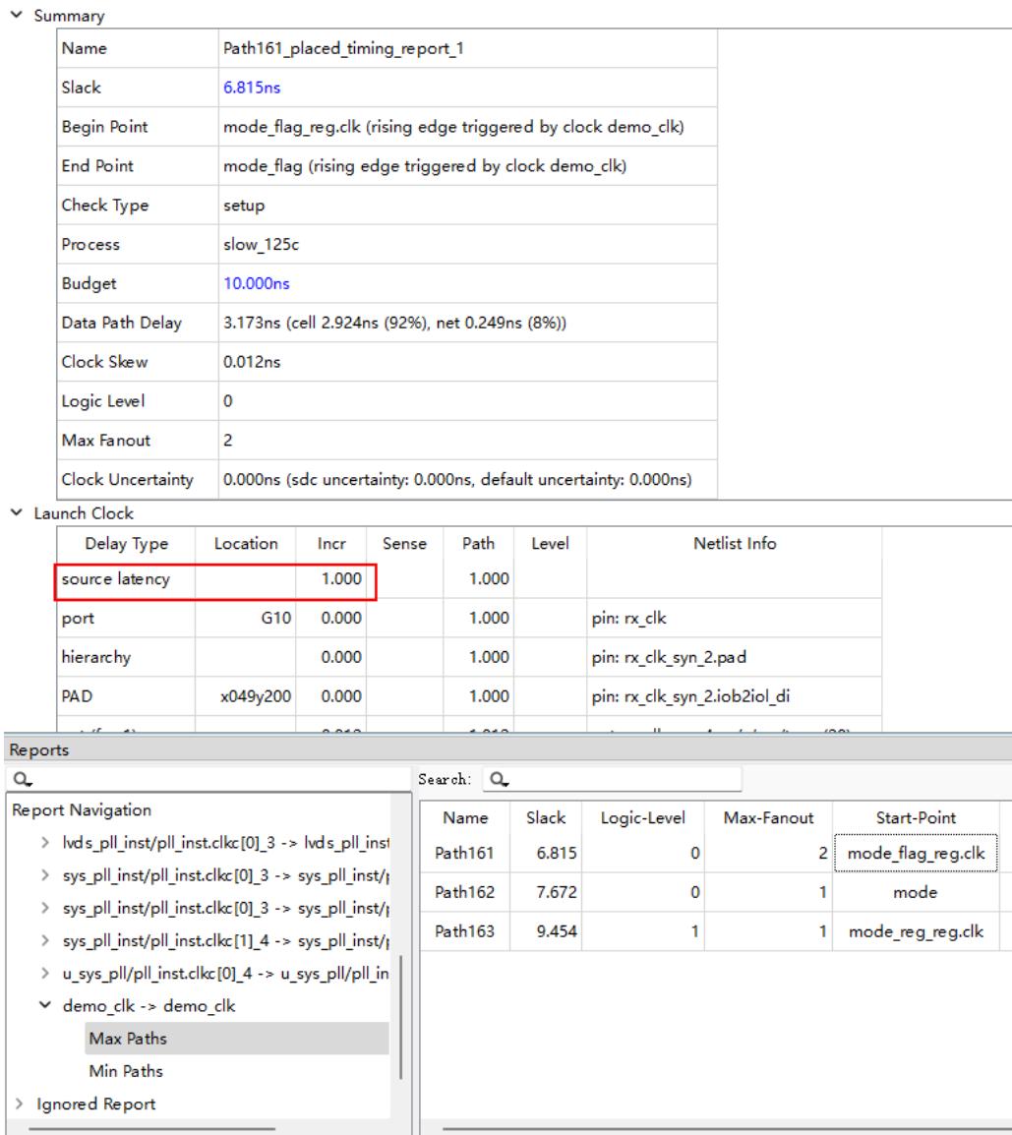Viewport: 1012px width, 1135px height.
Task: Expand the sys_pll_inst clkc[1]_4 clock group
Action: 45,940
